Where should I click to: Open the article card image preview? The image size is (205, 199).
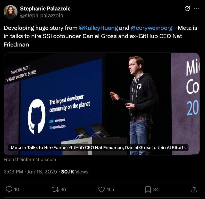102,104
